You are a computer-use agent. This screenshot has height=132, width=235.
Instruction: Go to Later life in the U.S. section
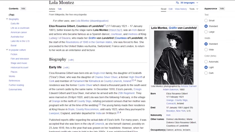point(20,41)
